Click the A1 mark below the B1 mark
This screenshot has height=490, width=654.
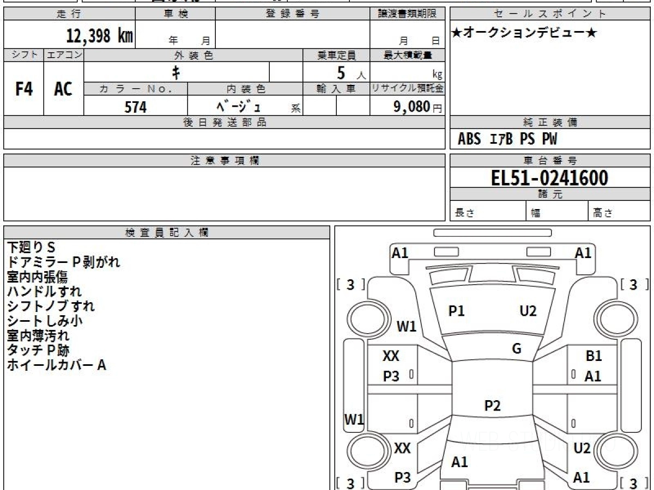(593, 376)
